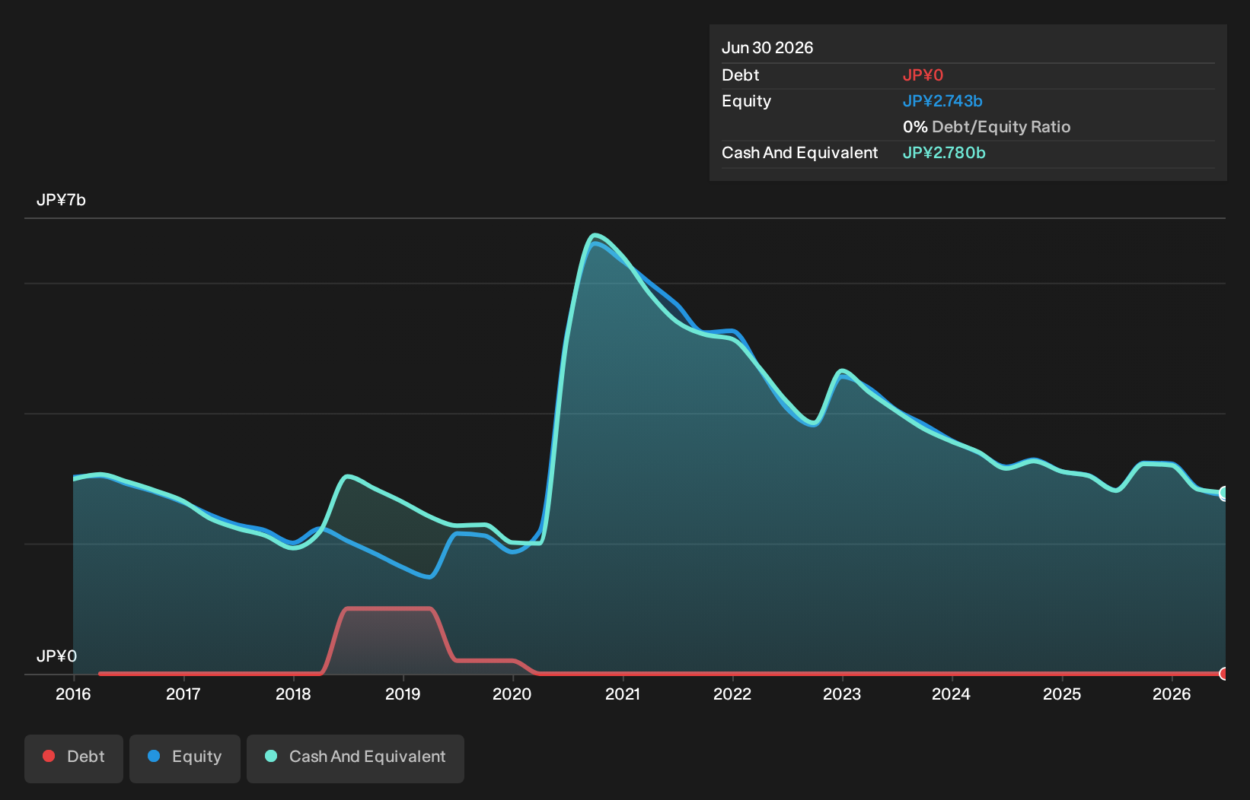The image size is (1250, 800).
Task: Click the blue Equity legend dot
Action: tap(154, 756)
